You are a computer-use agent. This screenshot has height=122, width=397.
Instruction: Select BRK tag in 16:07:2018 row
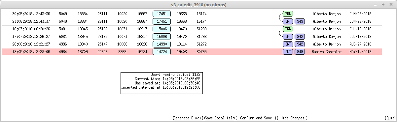pyautogui.click(x=288, y=29)
